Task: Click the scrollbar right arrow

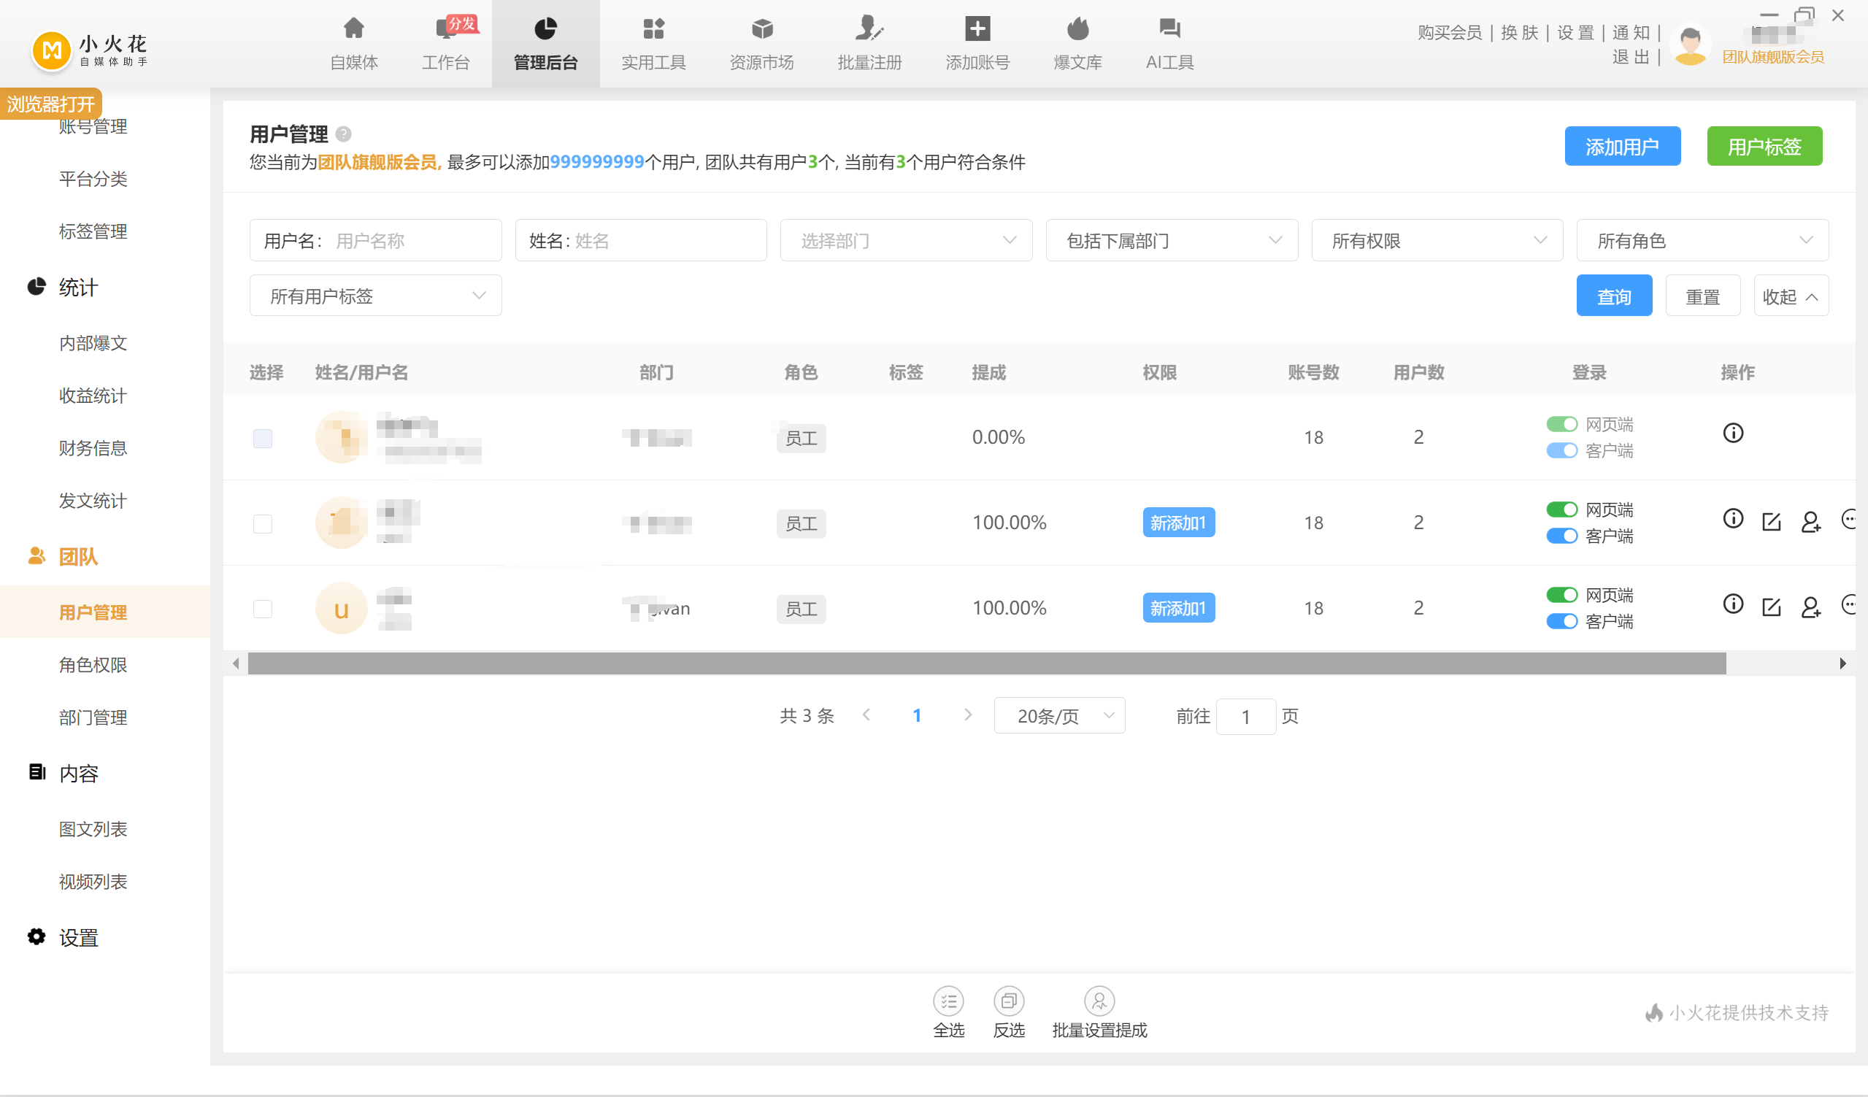Action: [1842, 663]
